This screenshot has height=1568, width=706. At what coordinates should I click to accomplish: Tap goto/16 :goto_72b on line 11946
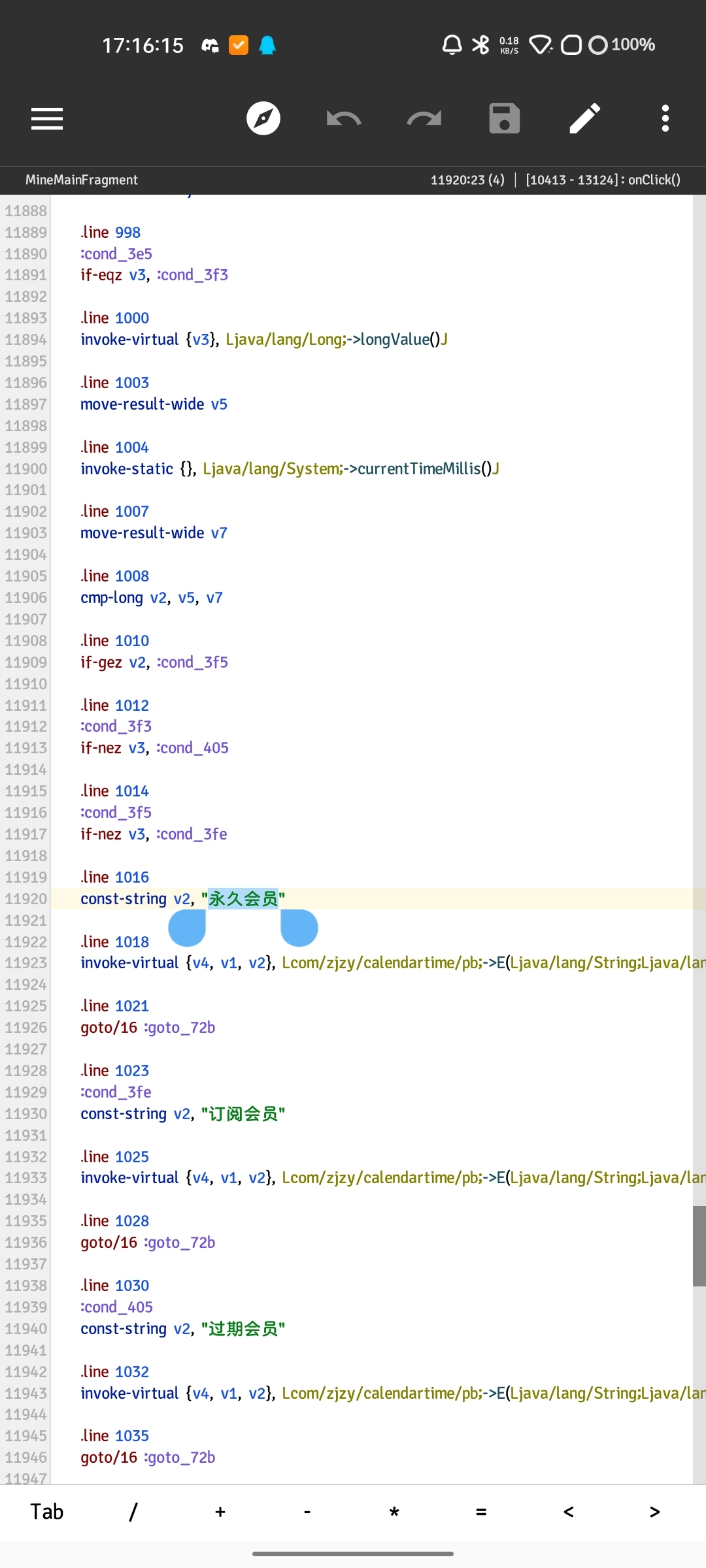coord(148,1458)
